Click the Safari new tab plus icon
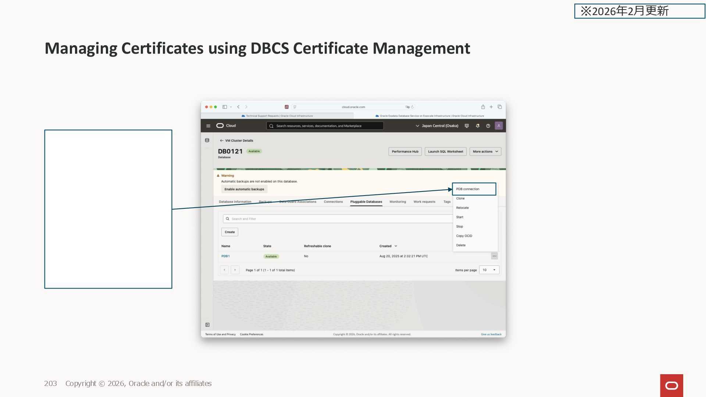This screenshot has height=397, width=706. point(491,107)
